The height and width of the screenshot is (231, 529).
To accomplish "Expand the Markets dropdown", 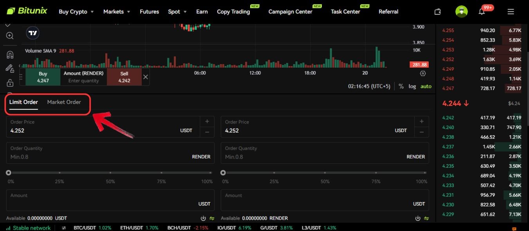I will tap(117, 12).
